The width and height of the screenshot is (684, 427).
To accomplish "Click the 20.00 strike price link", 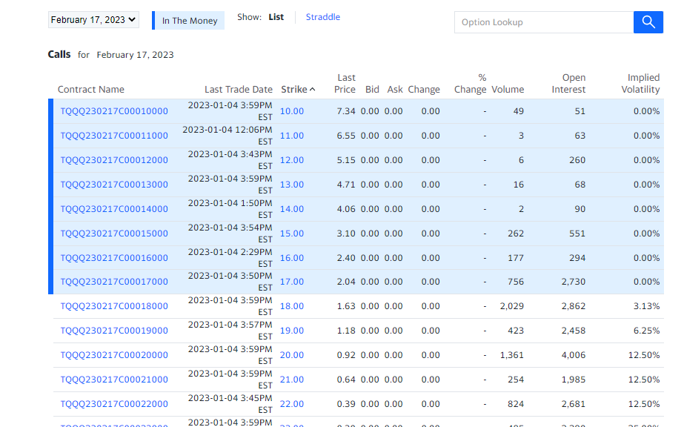I will 292,355.
